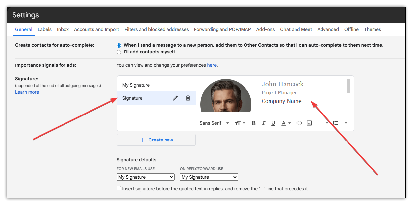The image size is (412, 205).
Task: Click the pencil edit icon for Signature
Action: click(175, 98)
